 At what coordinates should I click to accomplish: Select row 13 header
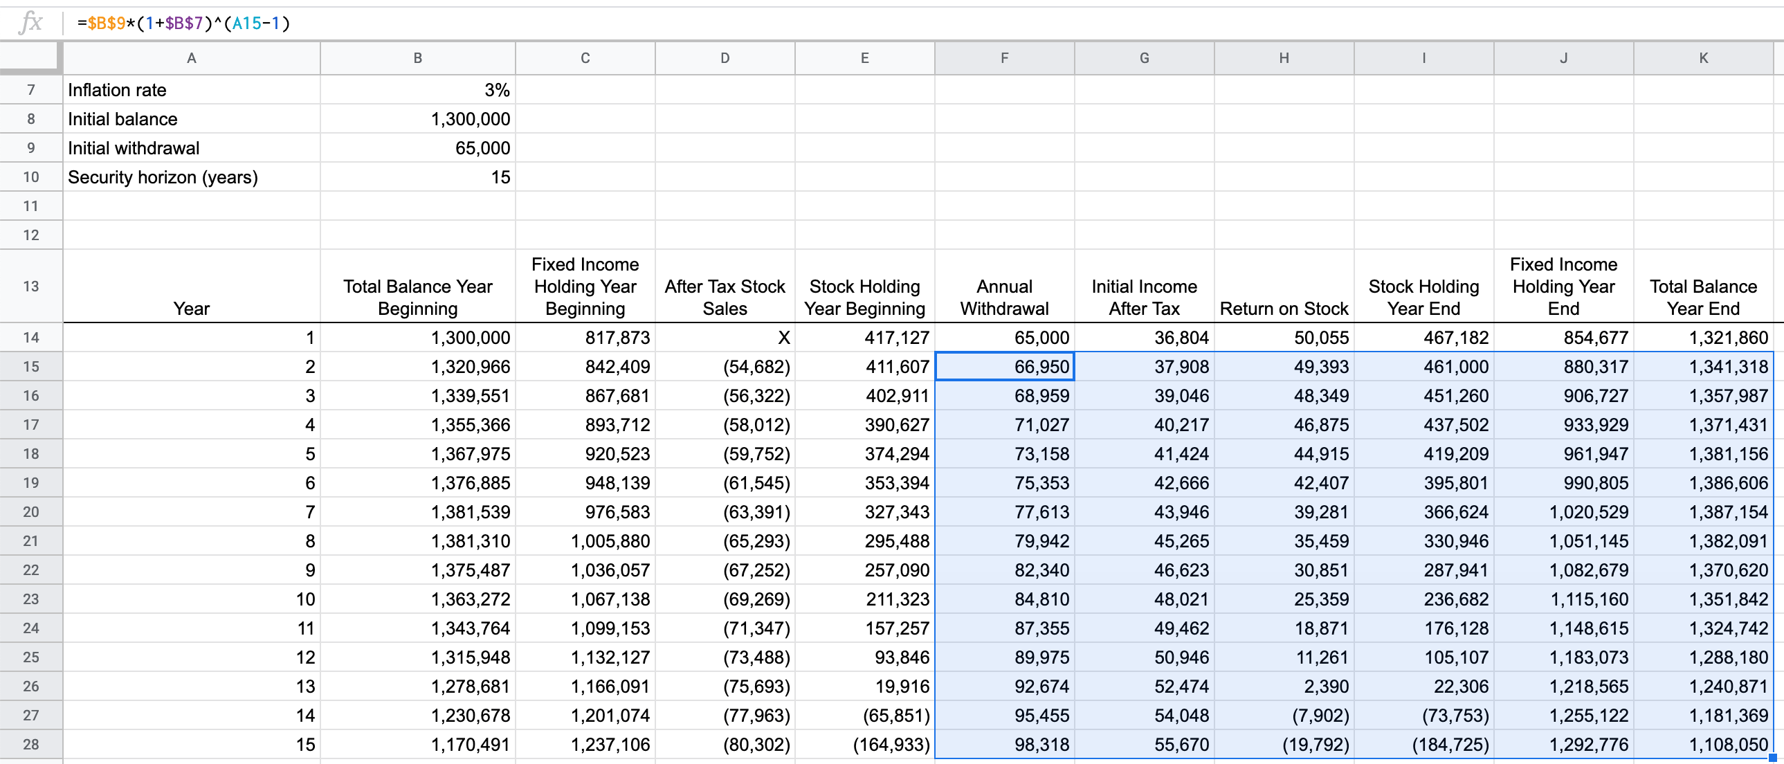31,286
